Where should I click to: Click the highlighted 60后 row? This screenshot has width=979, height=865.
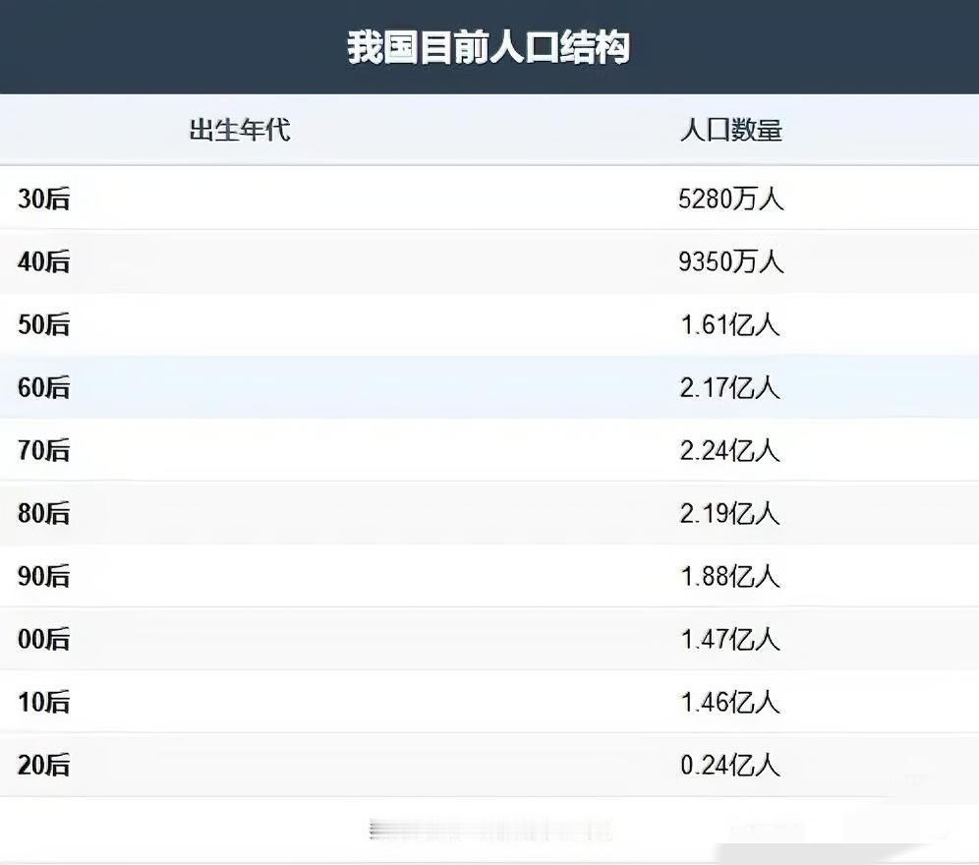pyautogui.click(x=41, y=387)
